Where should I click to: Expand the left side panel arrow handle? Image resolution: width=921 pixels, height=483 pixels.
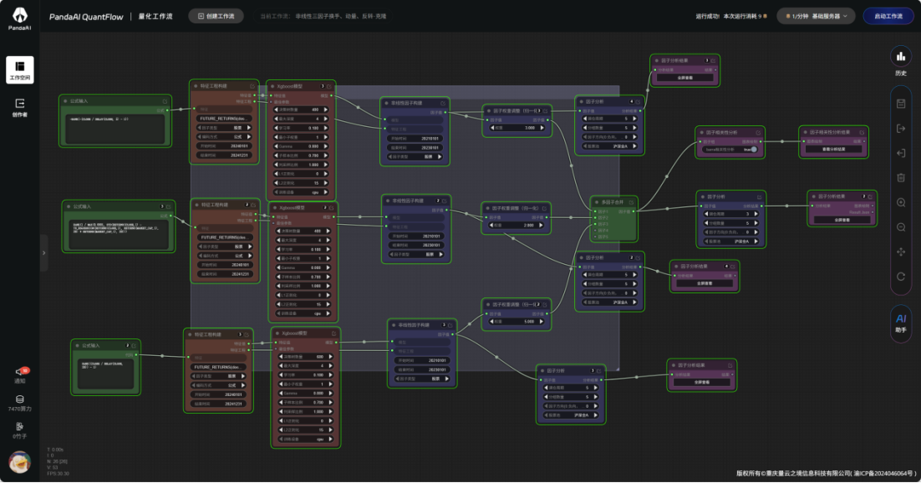[x=43, y=252]
